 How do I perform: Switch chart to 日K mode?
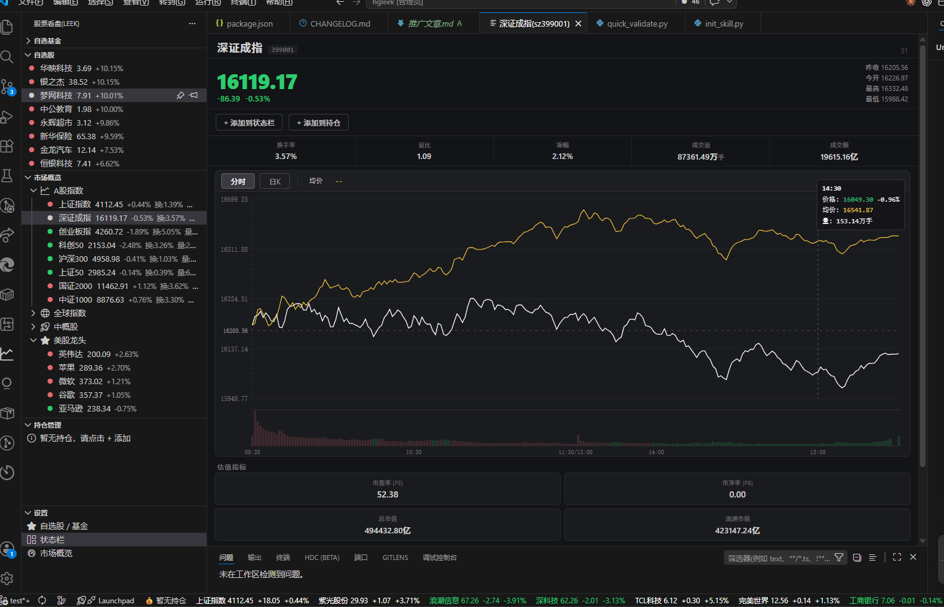[x=275, y=181]
